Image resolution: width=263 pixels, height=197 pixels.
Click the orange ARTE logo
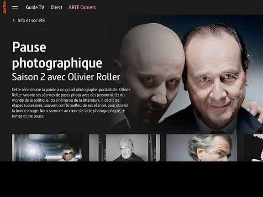(x=5, y=7)
